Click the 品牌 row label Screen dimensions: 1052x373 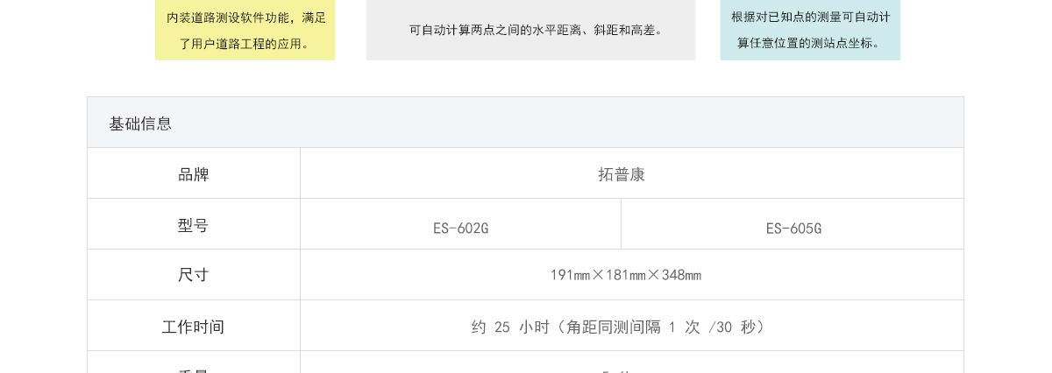[x=194, y=173]
